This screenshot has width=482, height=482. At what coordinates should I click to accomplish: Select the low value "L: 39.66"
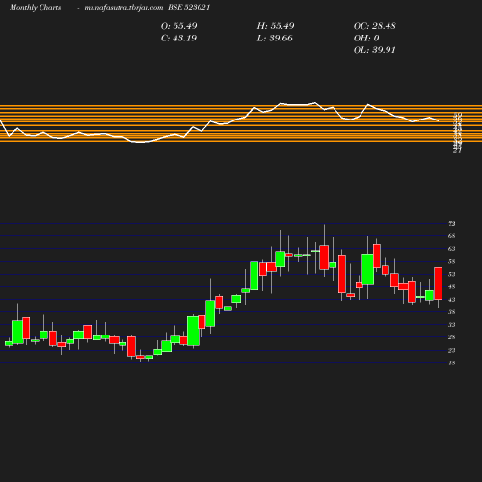(x=275, y=39)
